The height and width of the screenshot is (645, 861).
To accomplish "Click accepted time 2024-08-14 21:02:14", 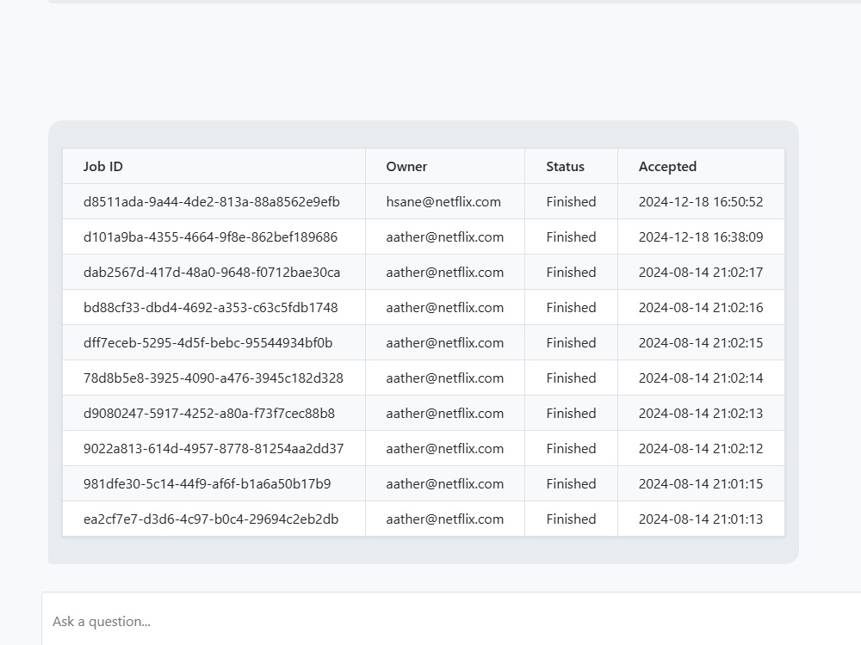I will pos(701,378).
